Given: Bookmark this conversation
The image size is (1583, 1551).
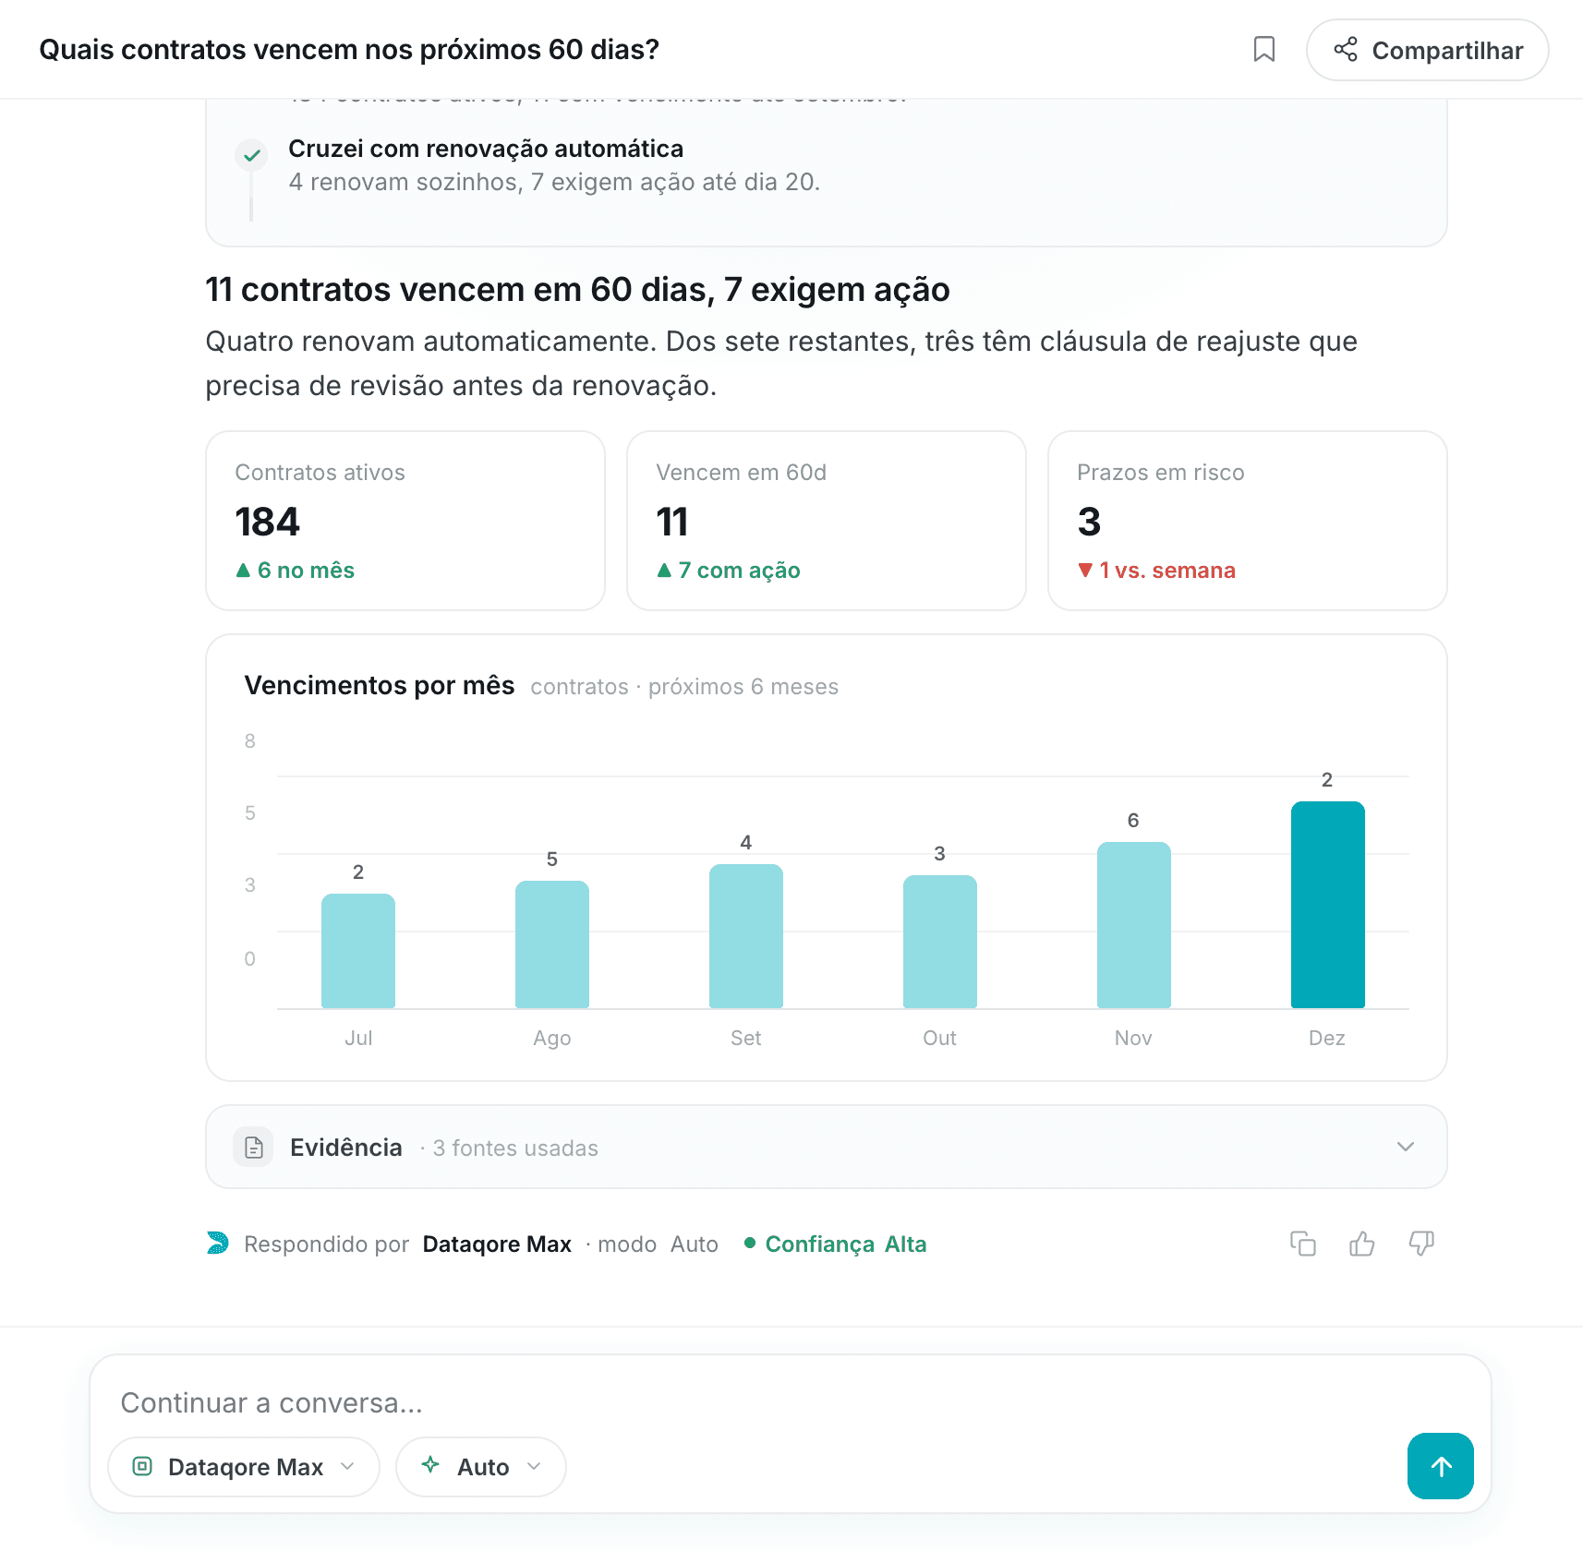Looking at the screenshot, I should (1263, 50).
